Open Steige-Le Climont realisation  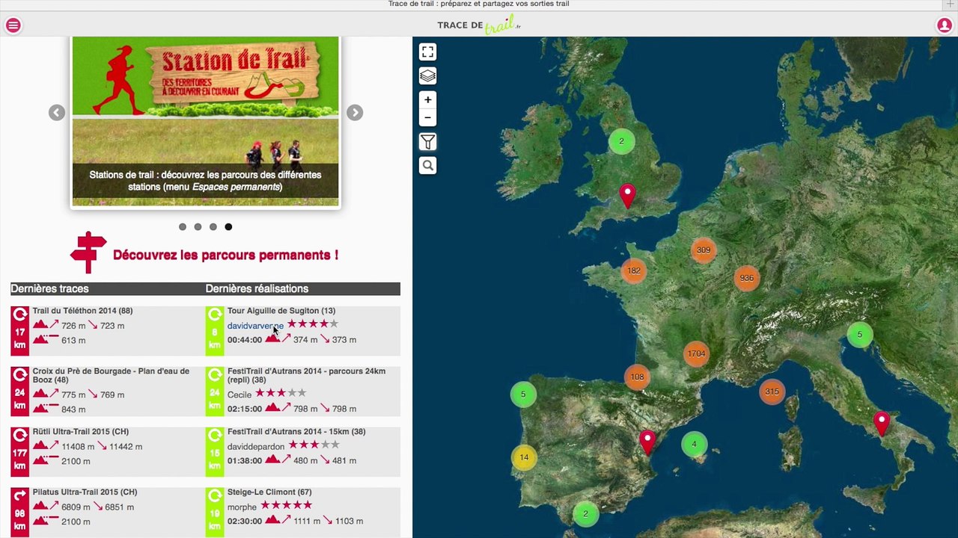pyautogui.click(x=269, y=492)
